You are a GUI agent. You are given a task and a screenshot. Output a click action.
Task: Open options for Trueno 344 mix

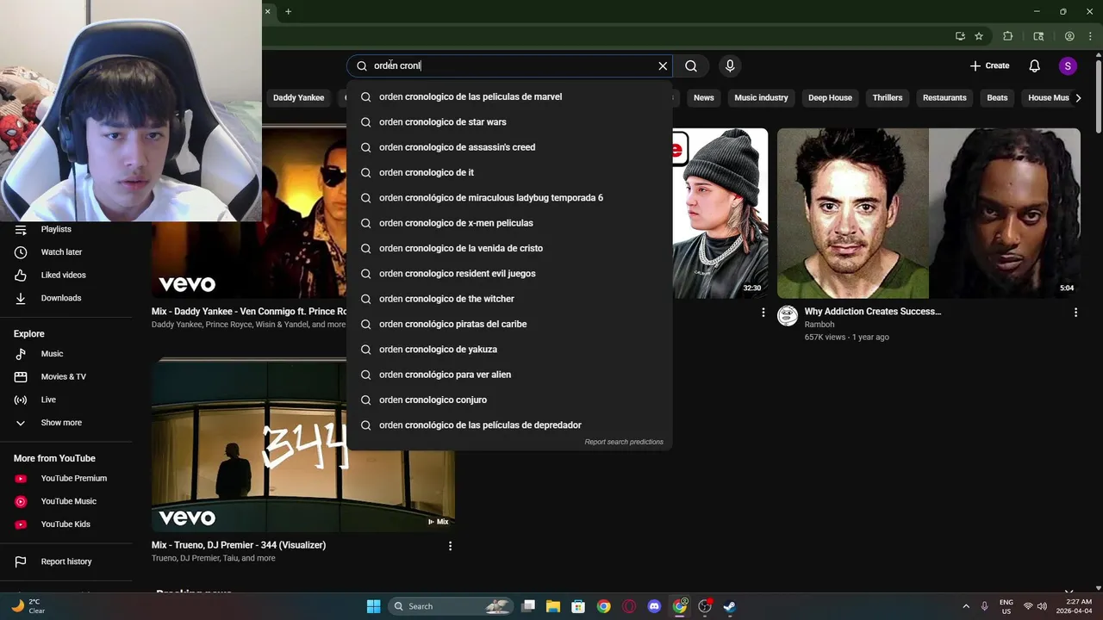(450, 546)
